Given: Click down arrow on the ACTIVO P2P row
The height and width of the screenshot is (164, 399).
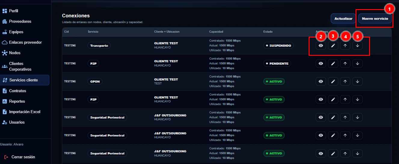Looking at the screenshot, I should coord(358,99).
